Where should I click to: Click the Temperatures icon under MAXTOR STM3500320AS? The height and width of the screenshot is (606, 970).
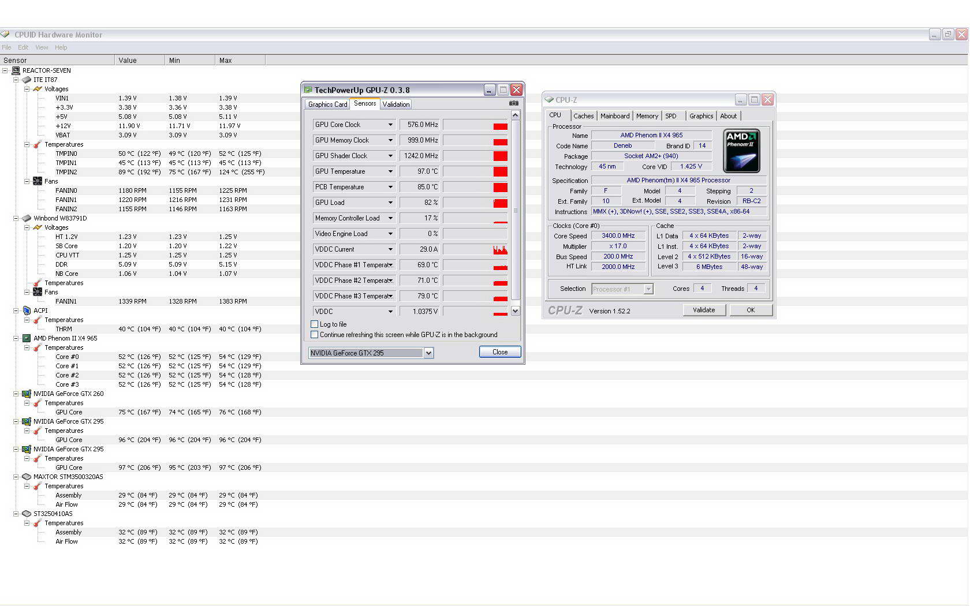click(38, 486)
